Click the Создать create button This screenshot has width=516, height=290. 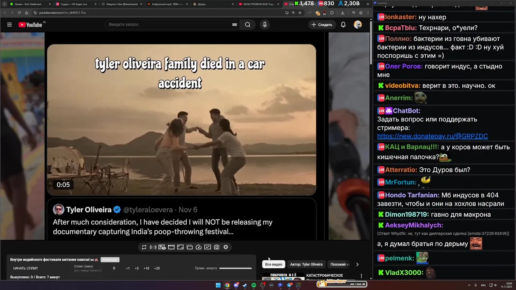pos(322,25)
